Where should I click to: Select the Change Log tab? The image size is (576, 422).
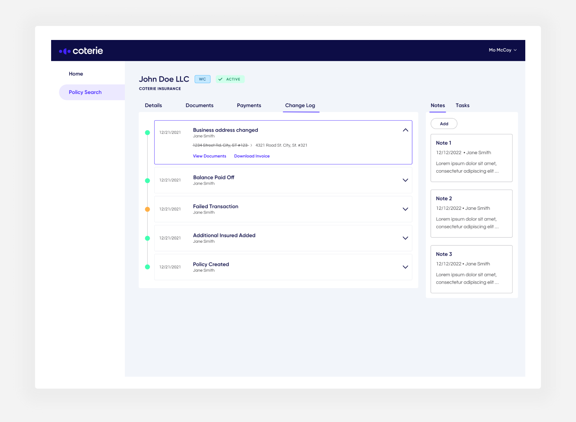point(300,105)
